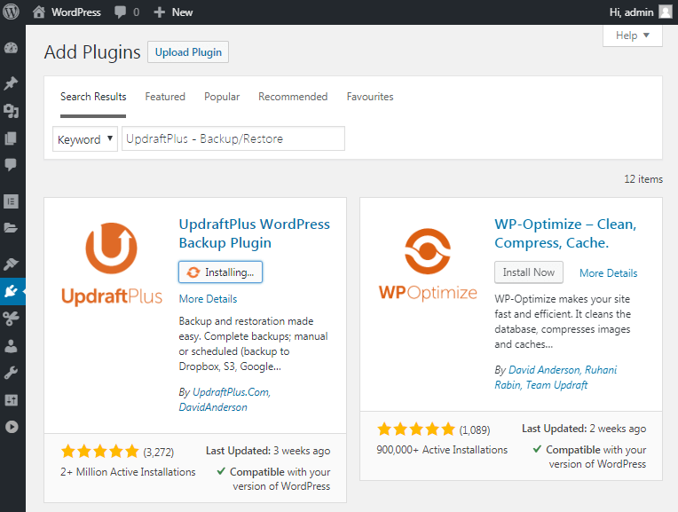678x512 pixels.
Task: Switch to Featured tab
Action: click(x=165, y=97)
